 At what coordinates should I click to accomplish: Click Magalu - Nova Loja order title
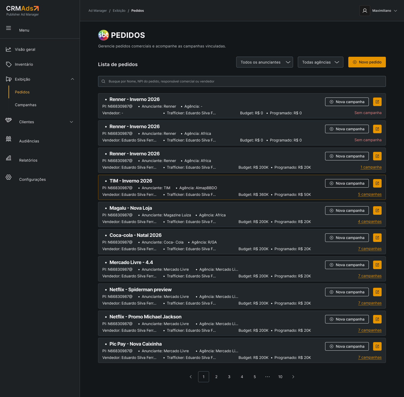(x=131, y=208)
